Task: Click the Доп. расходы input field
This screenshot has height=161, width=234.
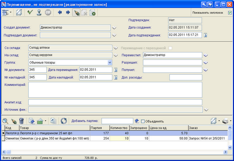Action: pos(186,77)
